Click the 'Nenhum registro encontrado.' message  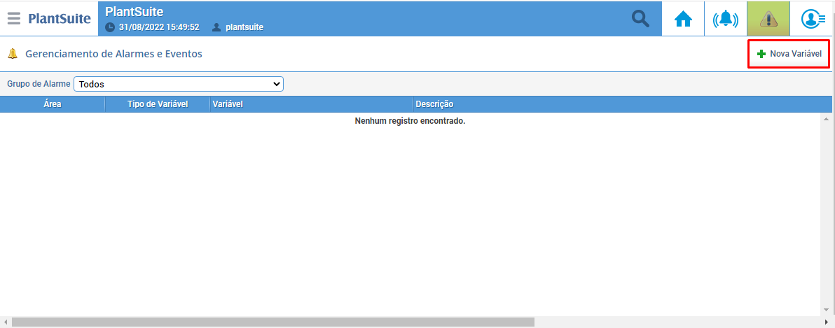[410, 121]
